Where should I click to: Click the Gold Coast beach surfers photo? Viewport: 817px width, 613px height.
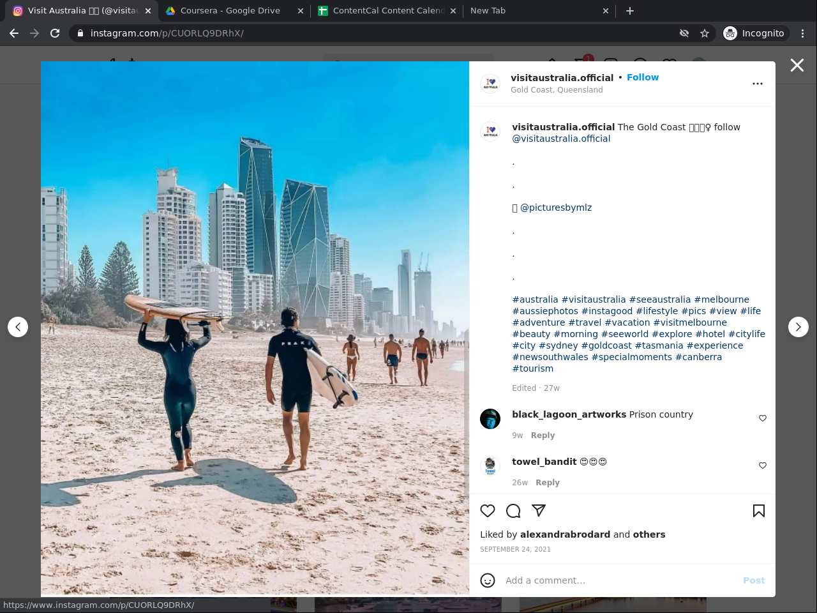tap(255, 329)
